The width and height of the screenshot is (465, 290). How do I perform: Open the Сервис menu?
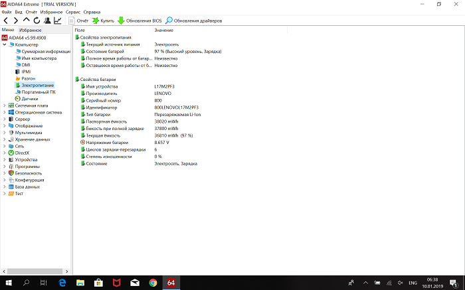pyautogui.click(x=73, y=12)
